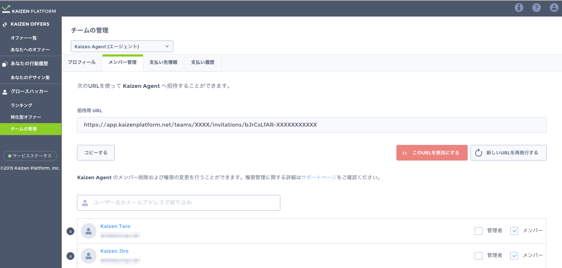This screenshot has width=562, height=268.
Task: Open the サポートページ link
Action: pos(319,178)
